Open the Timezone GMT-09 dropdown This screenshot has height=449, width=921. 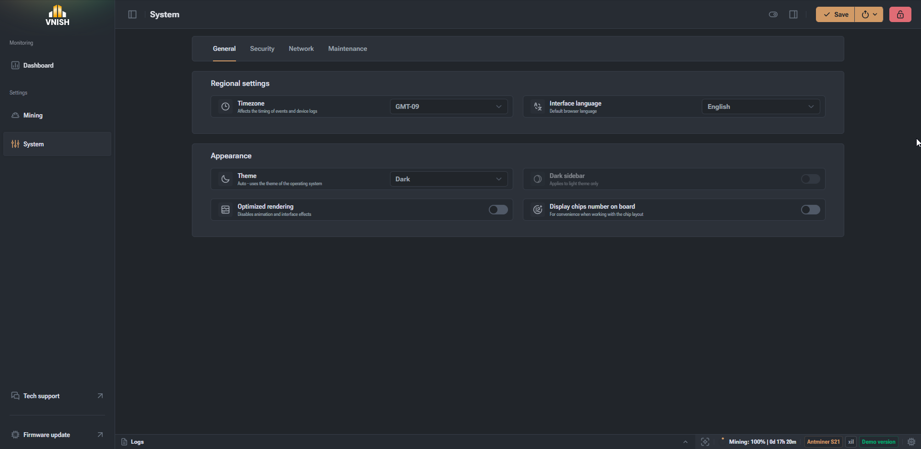[x=449, y=106]
